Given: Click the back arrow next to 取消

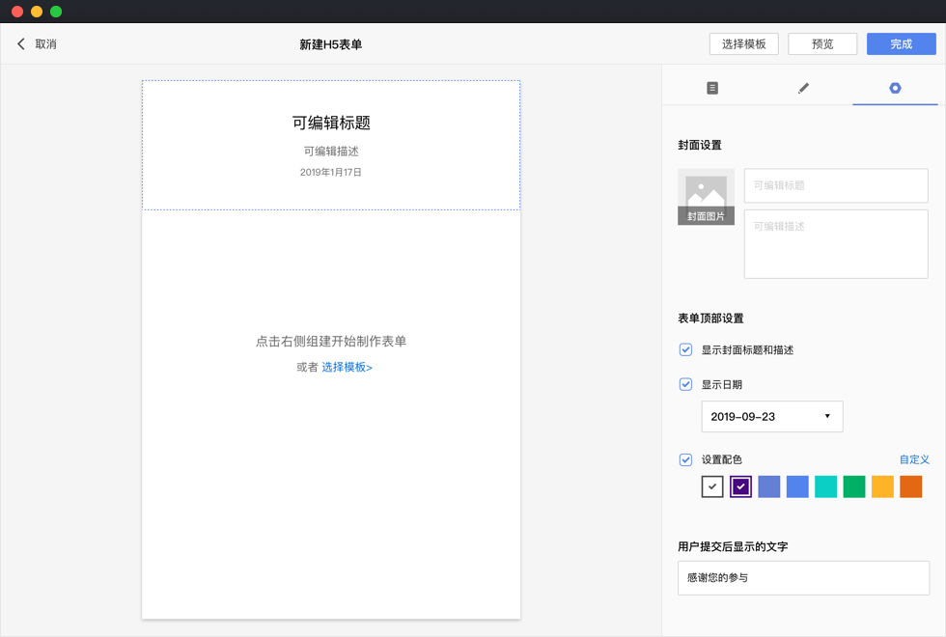Looking at the screenshot, I should click(21, 44).
